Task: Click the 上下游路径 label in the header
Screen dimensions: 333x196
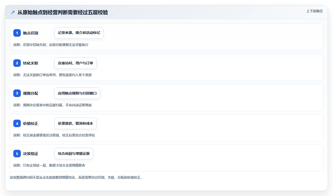Action: [x=314, y=11]
